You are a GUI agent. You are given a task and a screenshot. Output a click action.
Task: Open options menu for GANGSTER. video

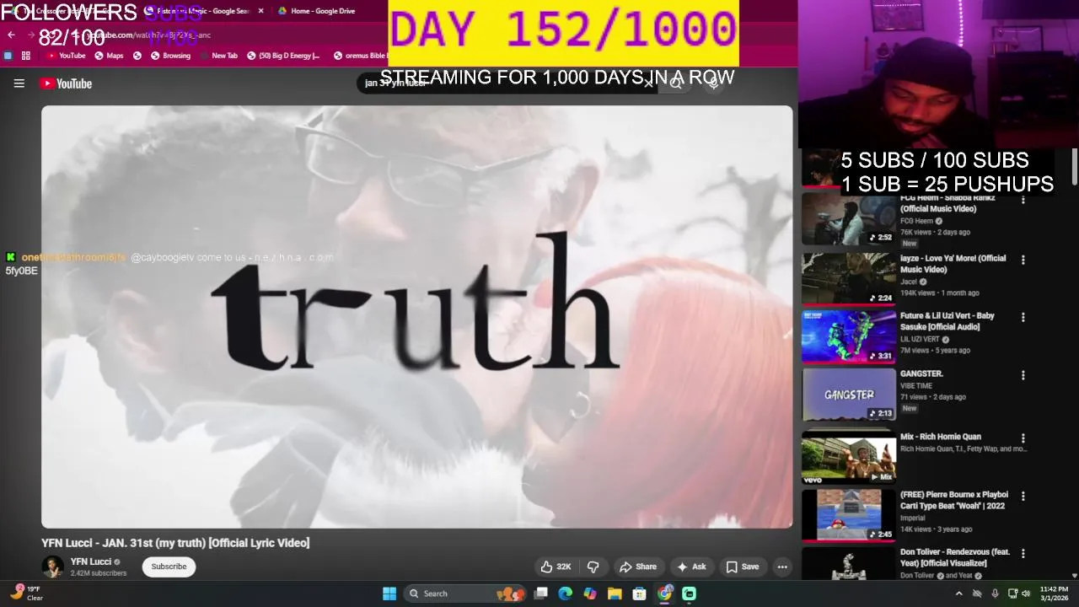tap(1023, 375)
